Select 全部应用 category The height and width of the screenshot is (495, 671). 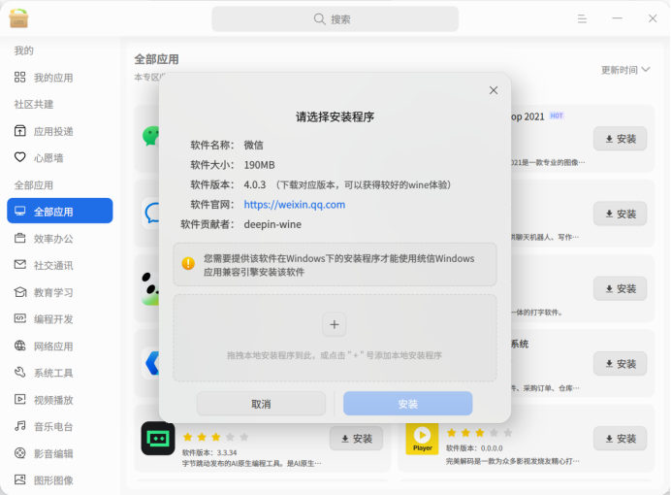click(x=60, y=211)
